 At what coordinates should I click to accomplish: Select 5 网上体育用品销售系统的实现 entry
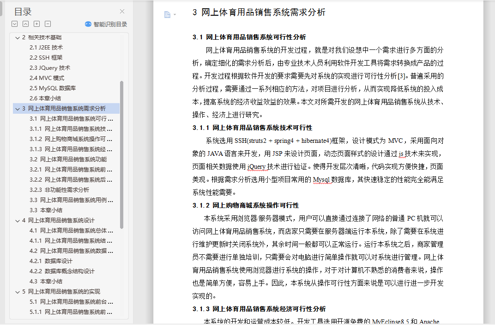pyautogui.click(x=61, y=292)
